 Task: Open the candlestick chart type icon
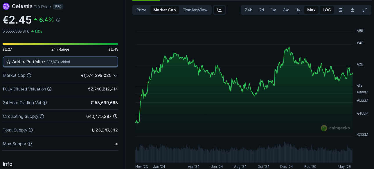(x=220, y=10)
